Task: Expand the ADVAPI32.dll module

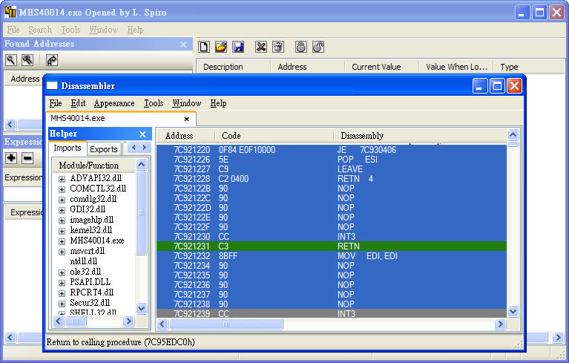Action: [62, 179]
